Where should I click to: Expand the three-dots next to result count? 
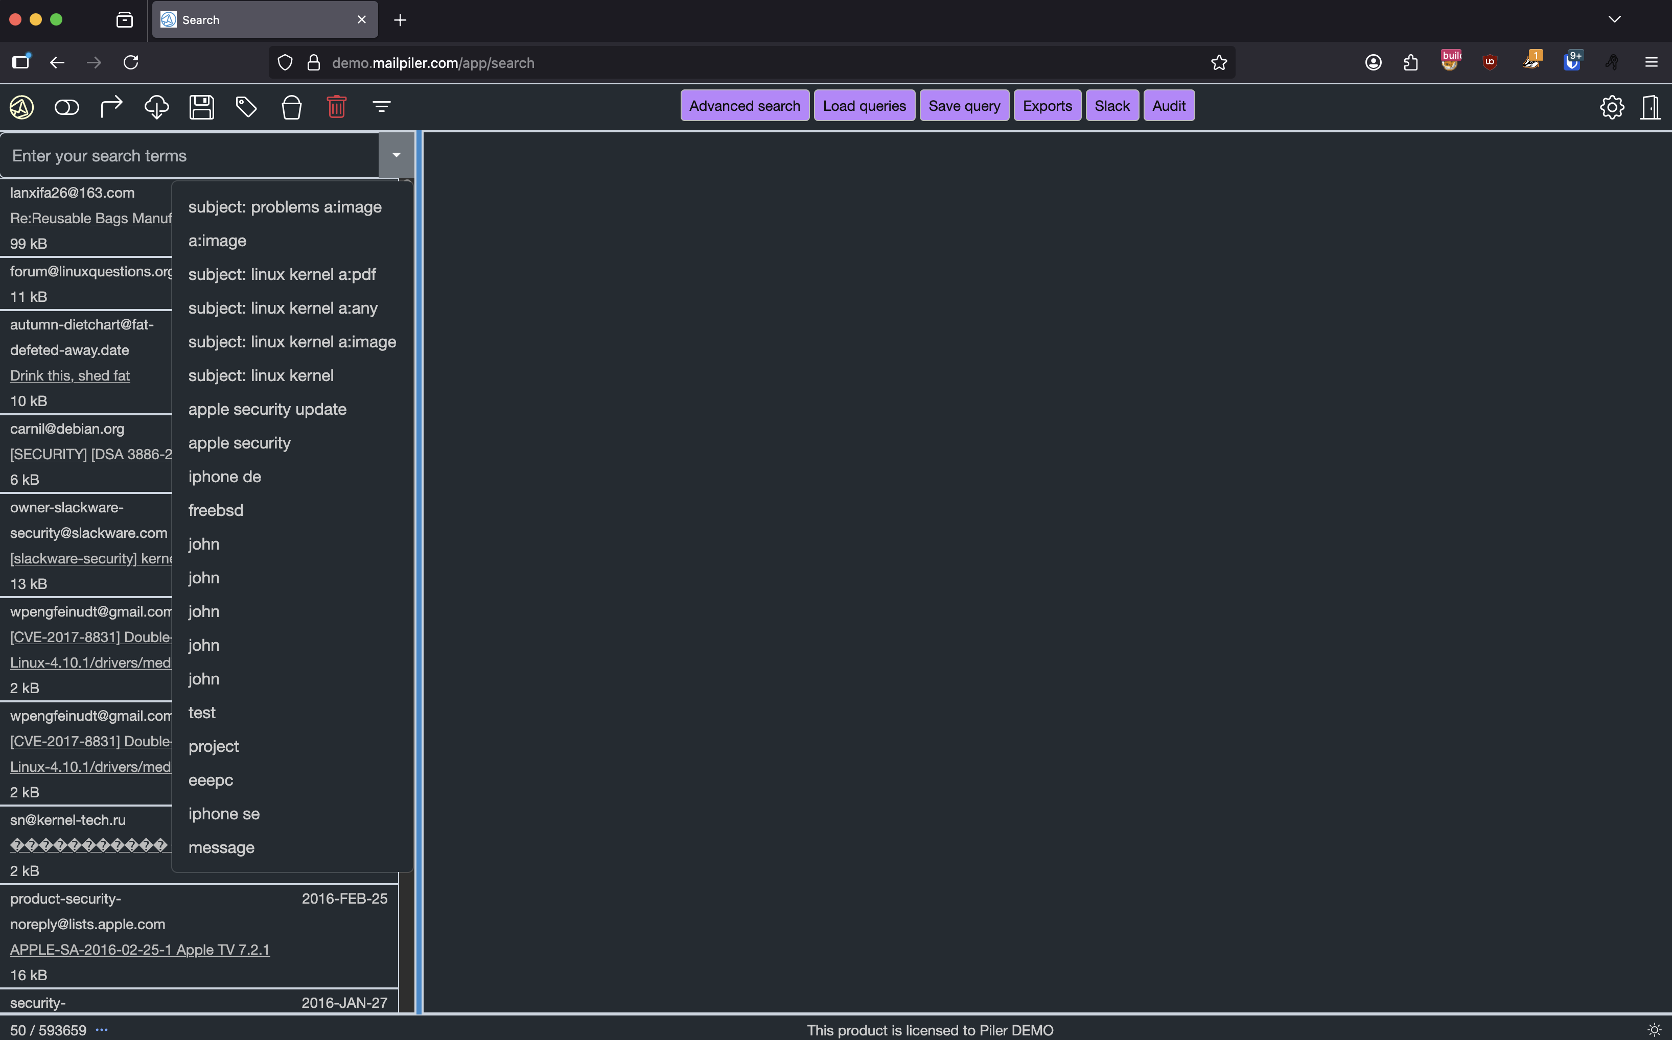point(102,1030)
